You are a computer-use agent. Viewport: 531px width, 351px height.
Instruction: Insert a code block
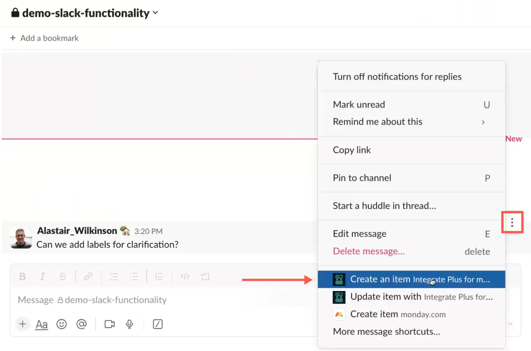click(x=205, y=276)
